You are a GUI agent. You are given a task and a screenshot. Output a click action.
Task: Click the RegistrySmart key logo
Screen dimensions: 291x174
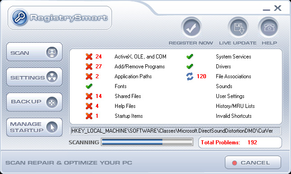[19, 18]
